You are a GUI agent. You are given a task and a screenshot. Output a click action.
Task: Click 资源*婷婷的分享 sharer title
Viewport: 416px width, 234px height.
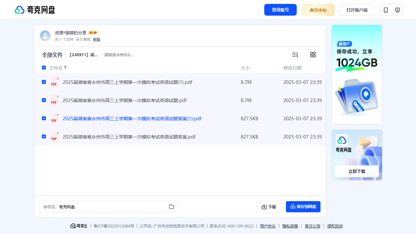[x=71, y=33]
